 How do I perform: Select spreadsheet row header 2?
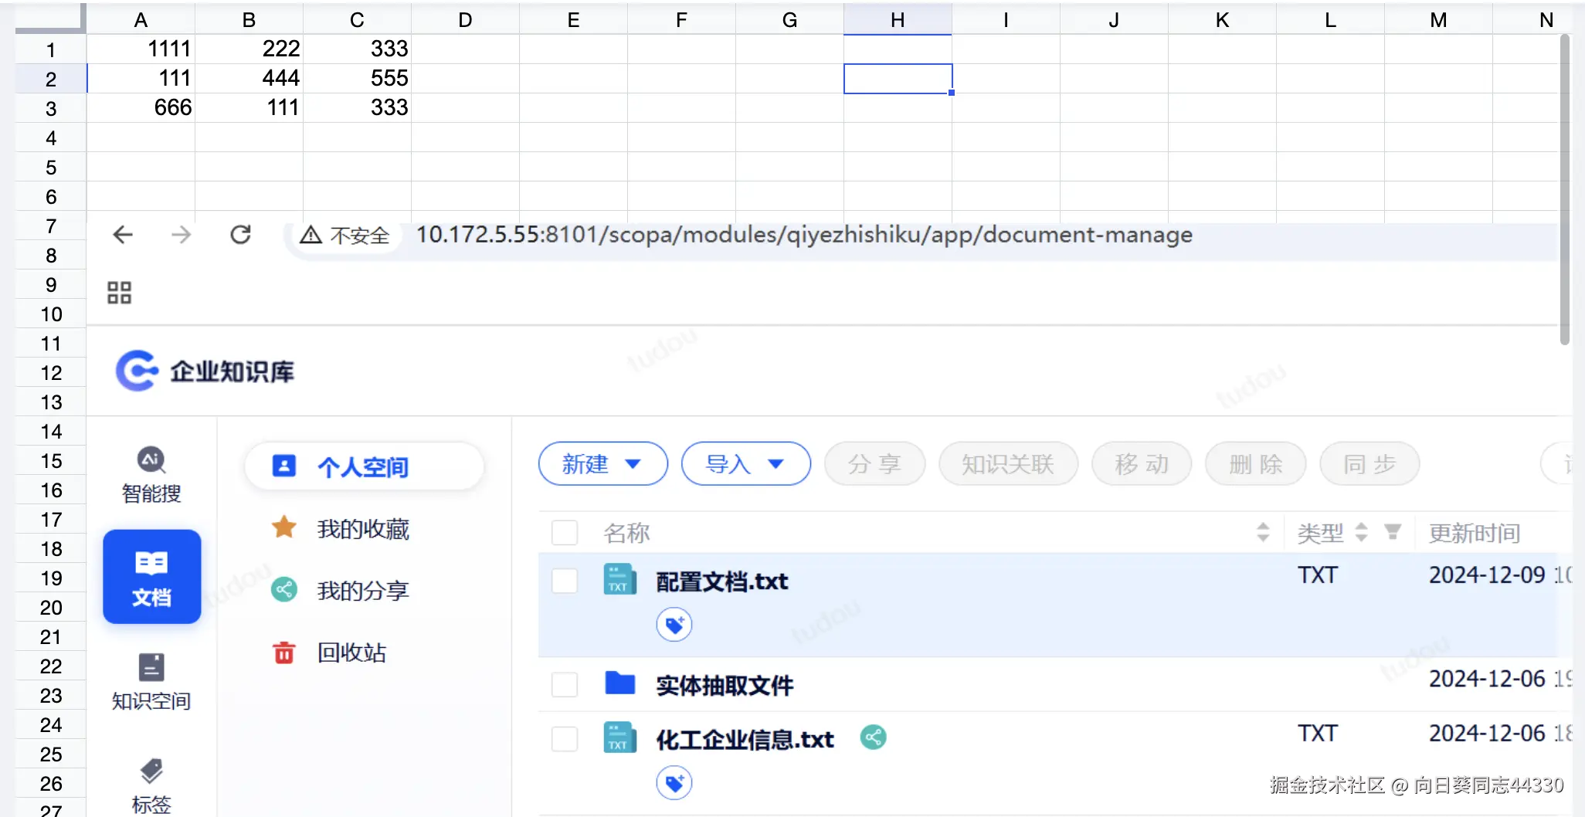tap(51, 79)
